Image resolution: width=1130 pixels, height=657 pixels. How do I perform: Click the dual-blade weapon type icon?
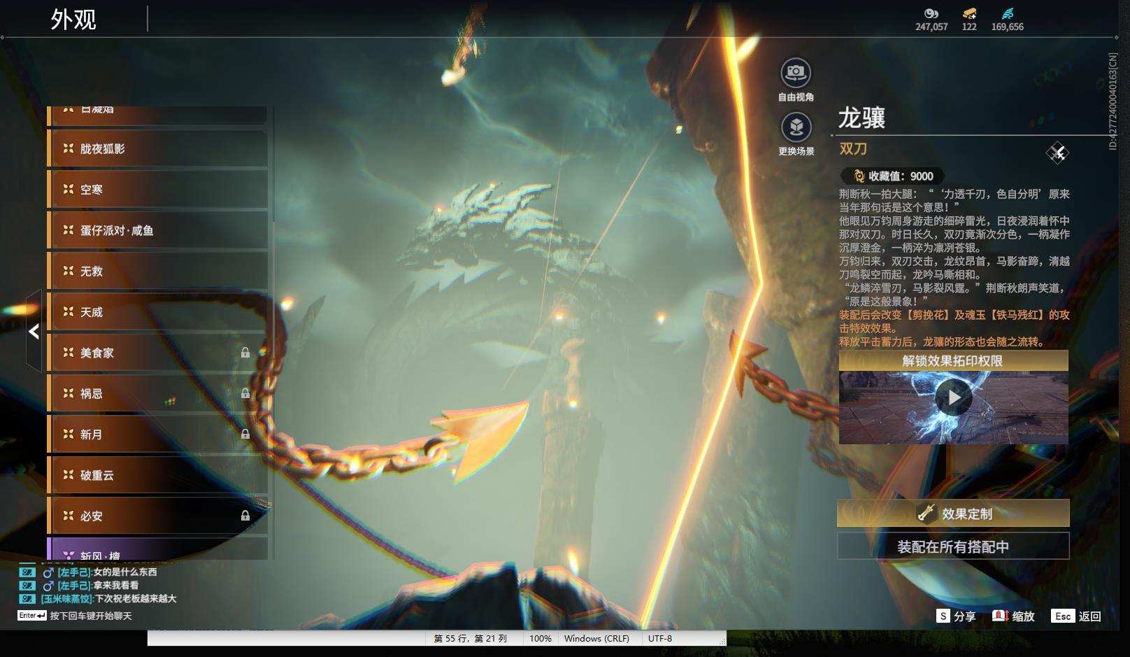pos(1057,153)
